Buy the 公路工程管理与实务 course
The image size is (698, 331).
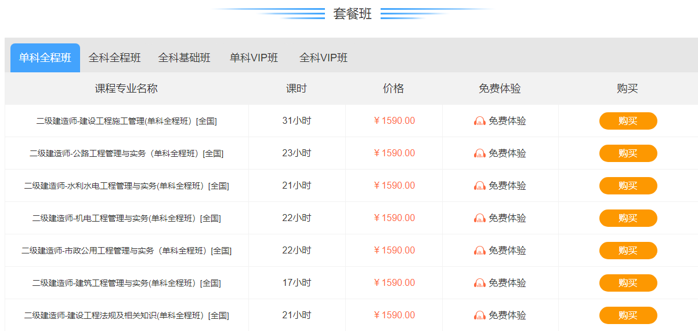[x=628, y=153]
